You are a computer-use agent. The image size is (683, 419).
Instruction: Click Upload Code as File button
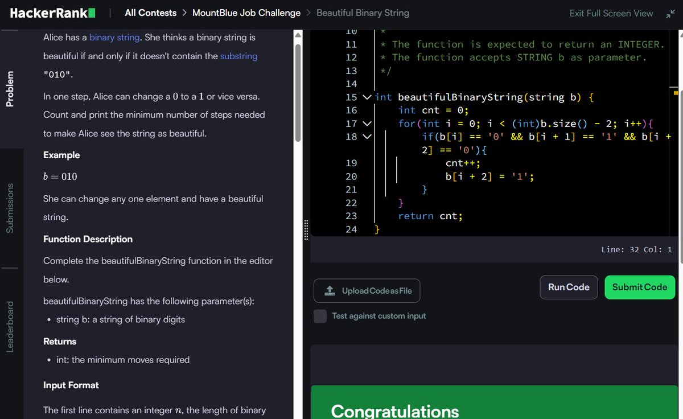(367, 291)
